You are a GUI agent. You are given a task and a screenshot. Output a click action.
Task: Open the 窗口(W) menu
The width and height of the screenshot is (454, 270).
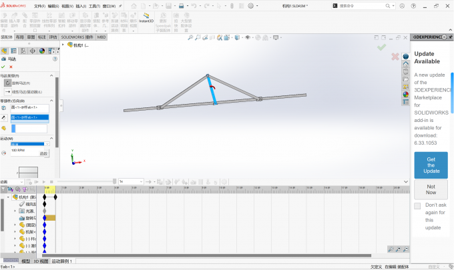coord(109,6)
